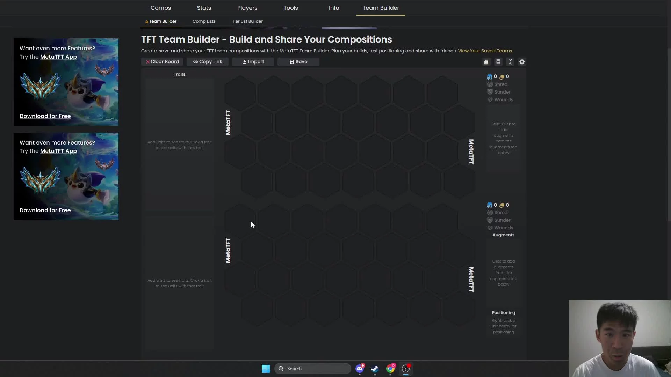This screenshot has width=671, height=377.
Task: Click the Windows Start icon
Action: (x=266, y=369)
